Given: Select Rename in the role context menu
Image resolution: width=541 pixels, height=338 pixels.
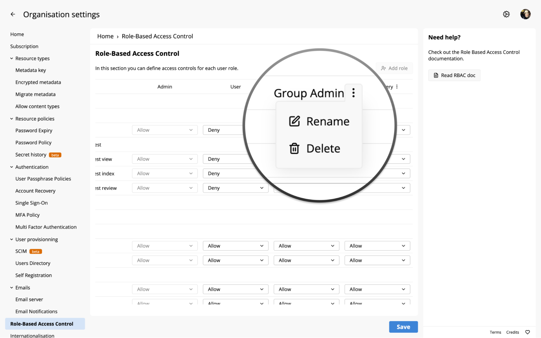Looking at the screenshot, I should (x=327, y=121).
